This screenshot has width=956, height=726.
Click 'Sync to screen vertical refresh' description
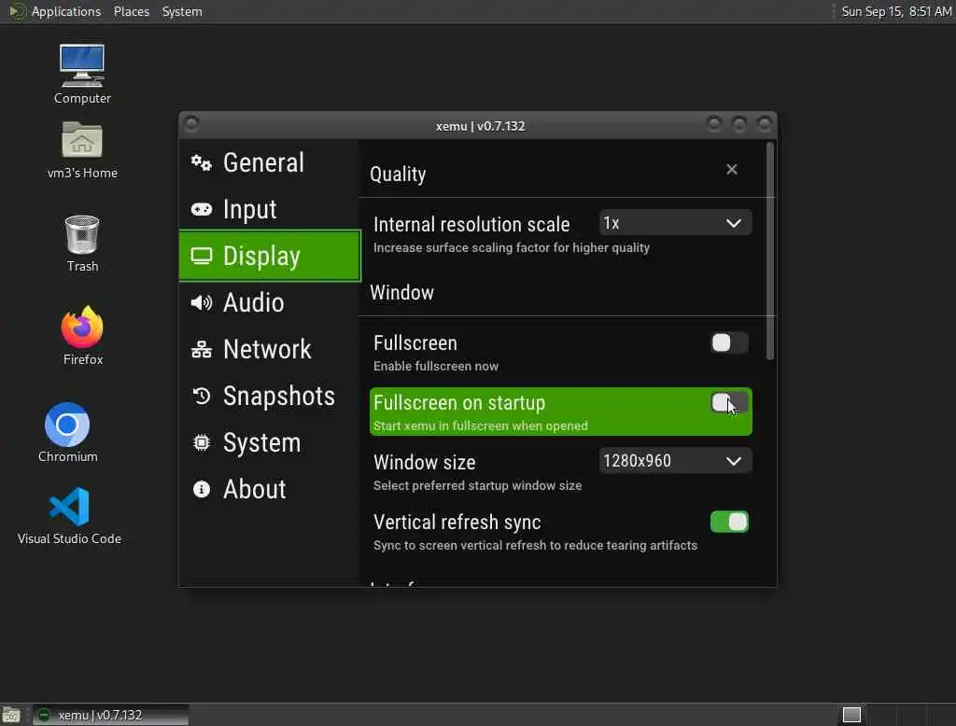pos(535,545)
